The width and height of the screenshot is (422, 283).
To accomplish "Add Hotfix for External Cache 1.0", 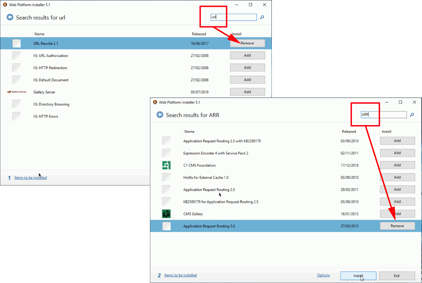I will pyautogui.click(x=397, y=177).
